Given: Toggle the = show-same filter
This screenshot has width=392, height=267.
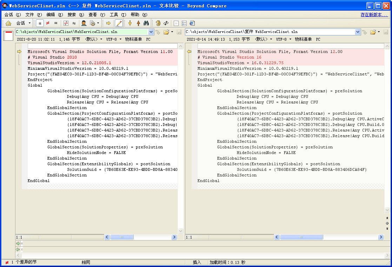Looking at the screenshot, I should (56, 23).
